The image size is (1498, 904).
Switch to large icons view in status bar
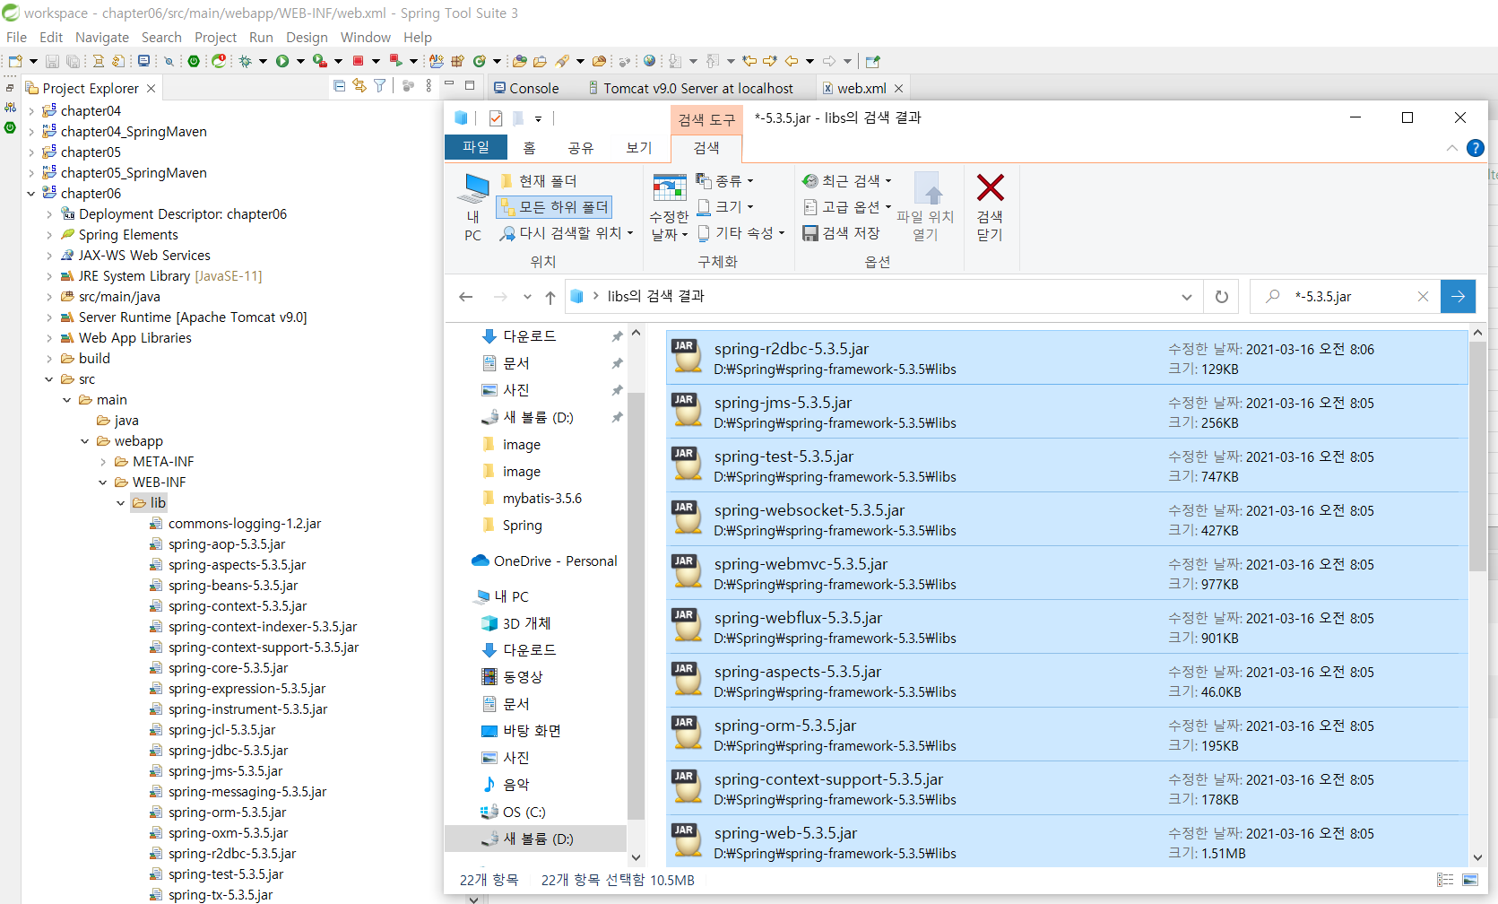1470,880
